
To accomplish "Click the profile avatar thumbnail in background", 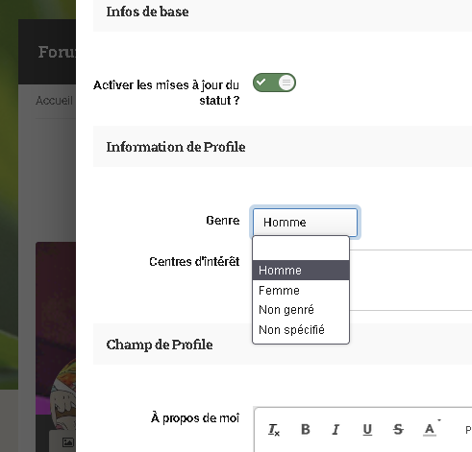I will click(x=62, y=396).
